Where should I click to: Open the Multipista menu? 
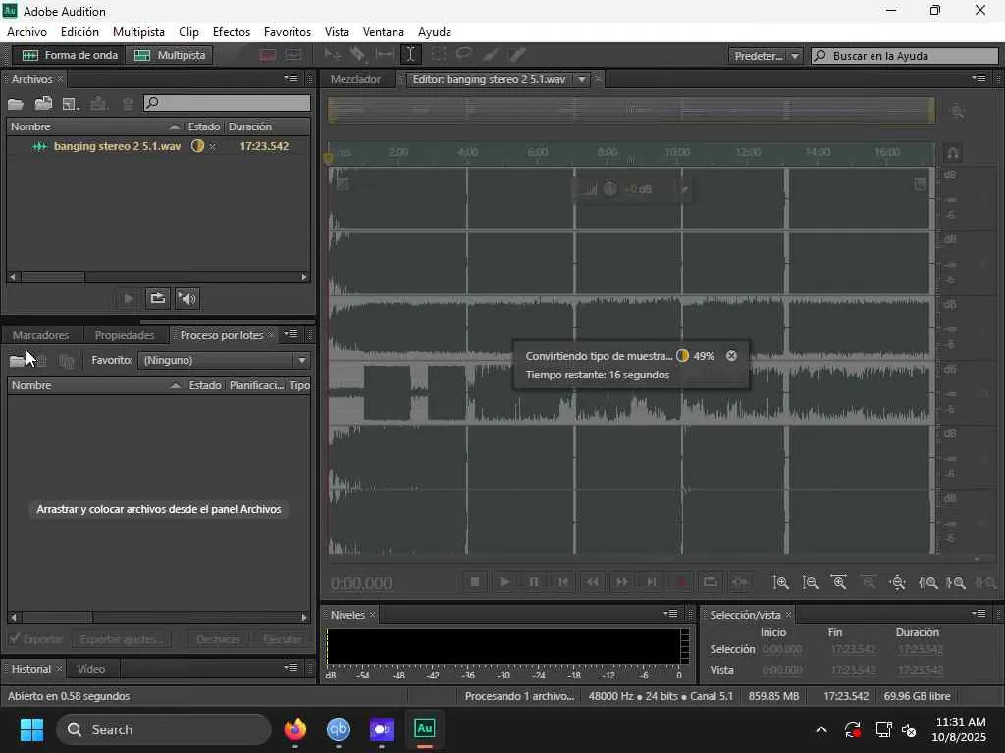point(138,32)
